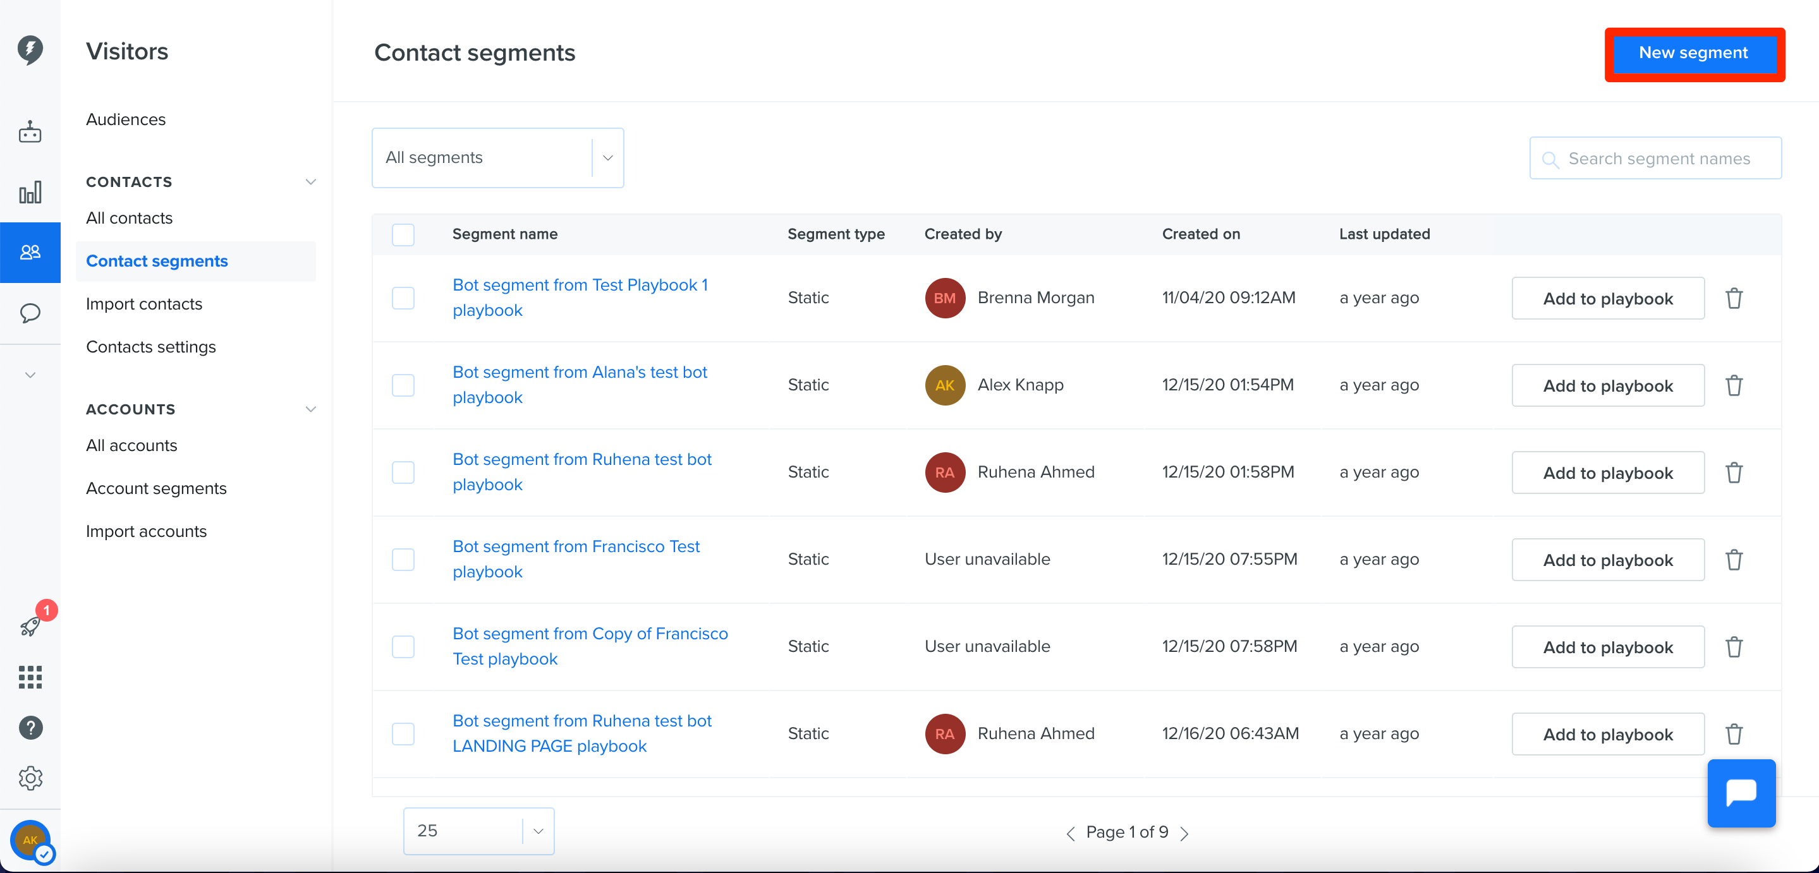1819x873 pixels.
Task: Go to next page arrow
Action: (1185, 833)
